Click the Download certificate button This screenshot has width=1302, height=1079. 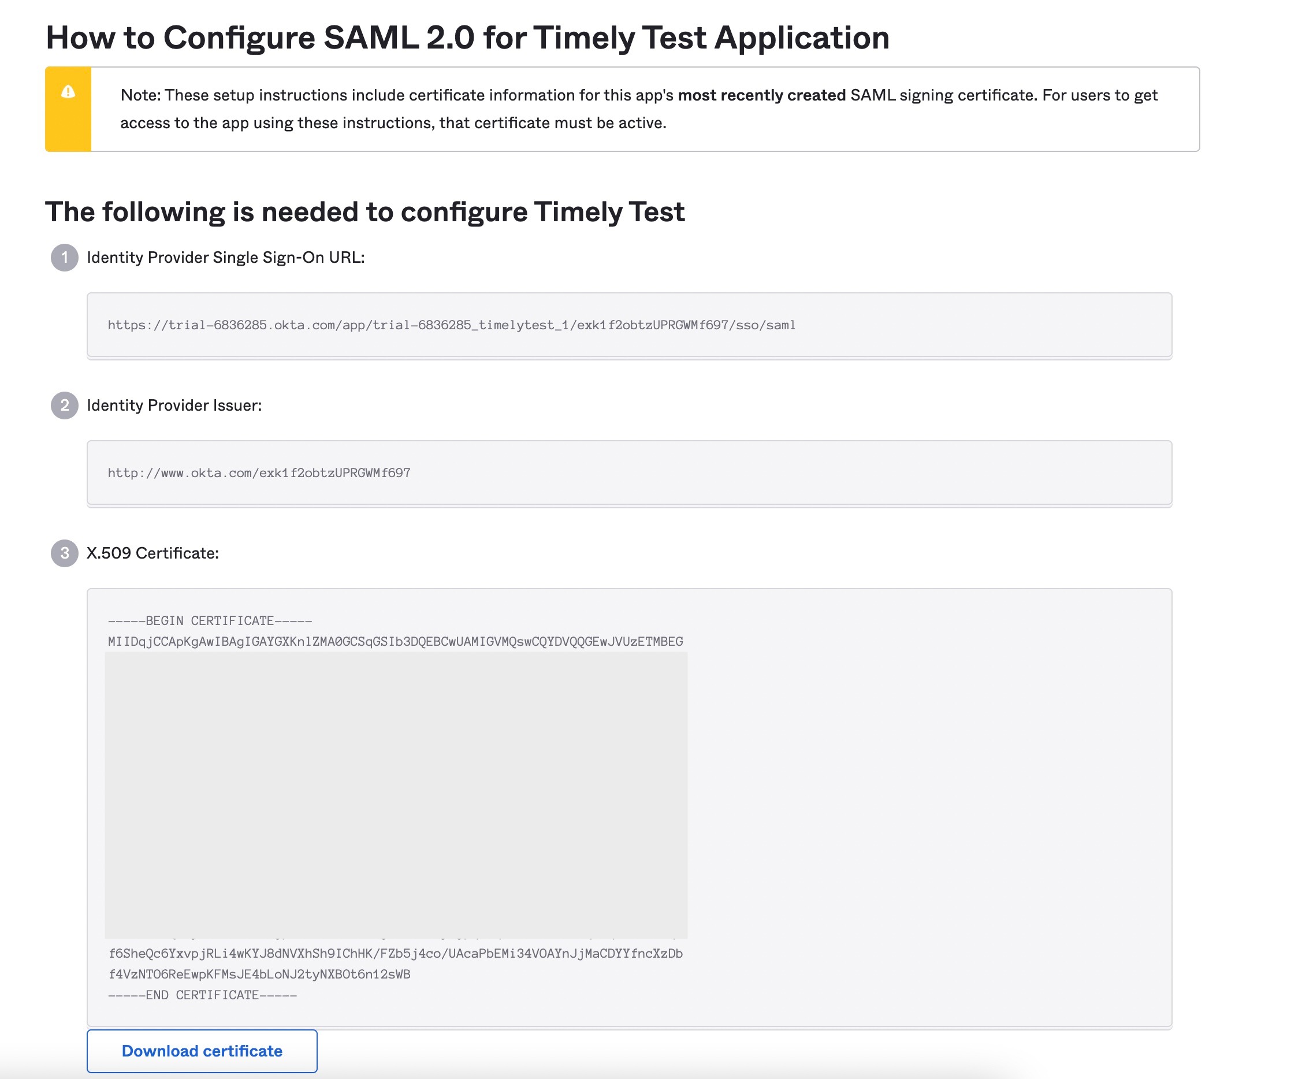(x=202, y=1051)
